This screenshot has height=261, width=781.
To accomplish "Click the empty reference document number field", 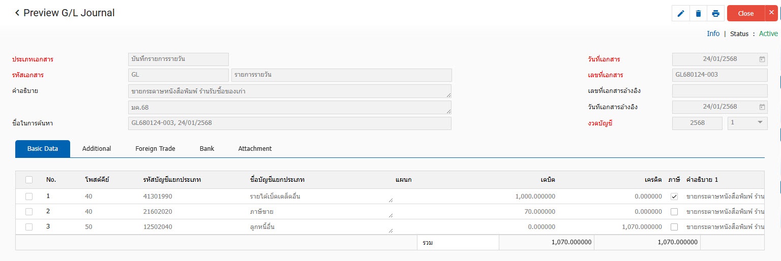I will [719, 91].
